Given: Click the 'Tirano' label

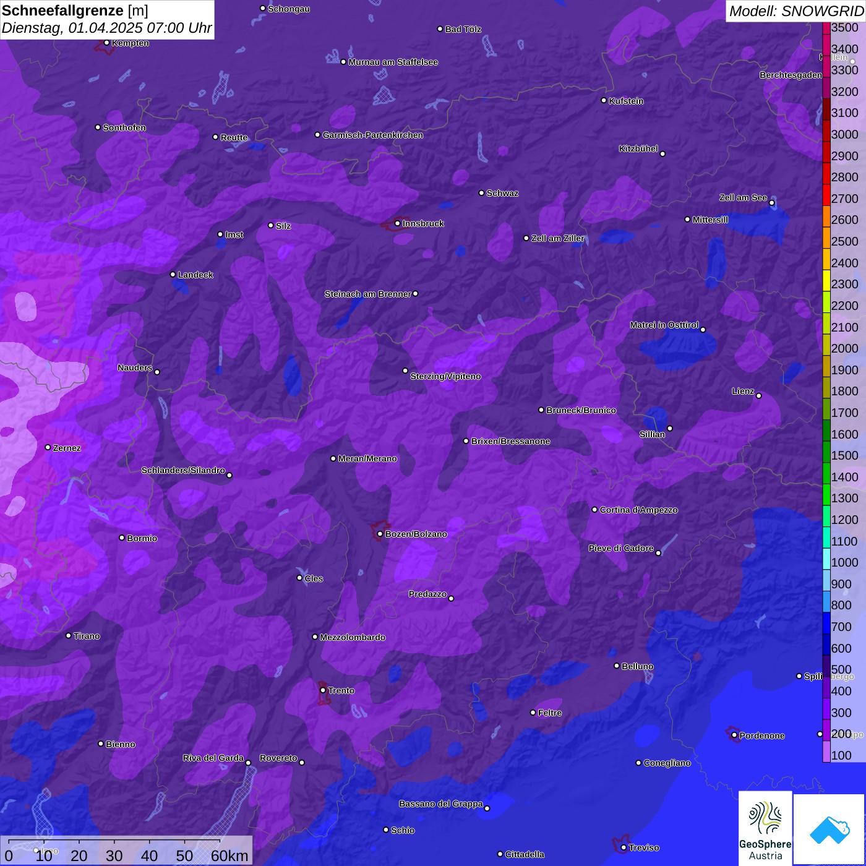Looking at the screenshot, I should (x=87, y=636).
